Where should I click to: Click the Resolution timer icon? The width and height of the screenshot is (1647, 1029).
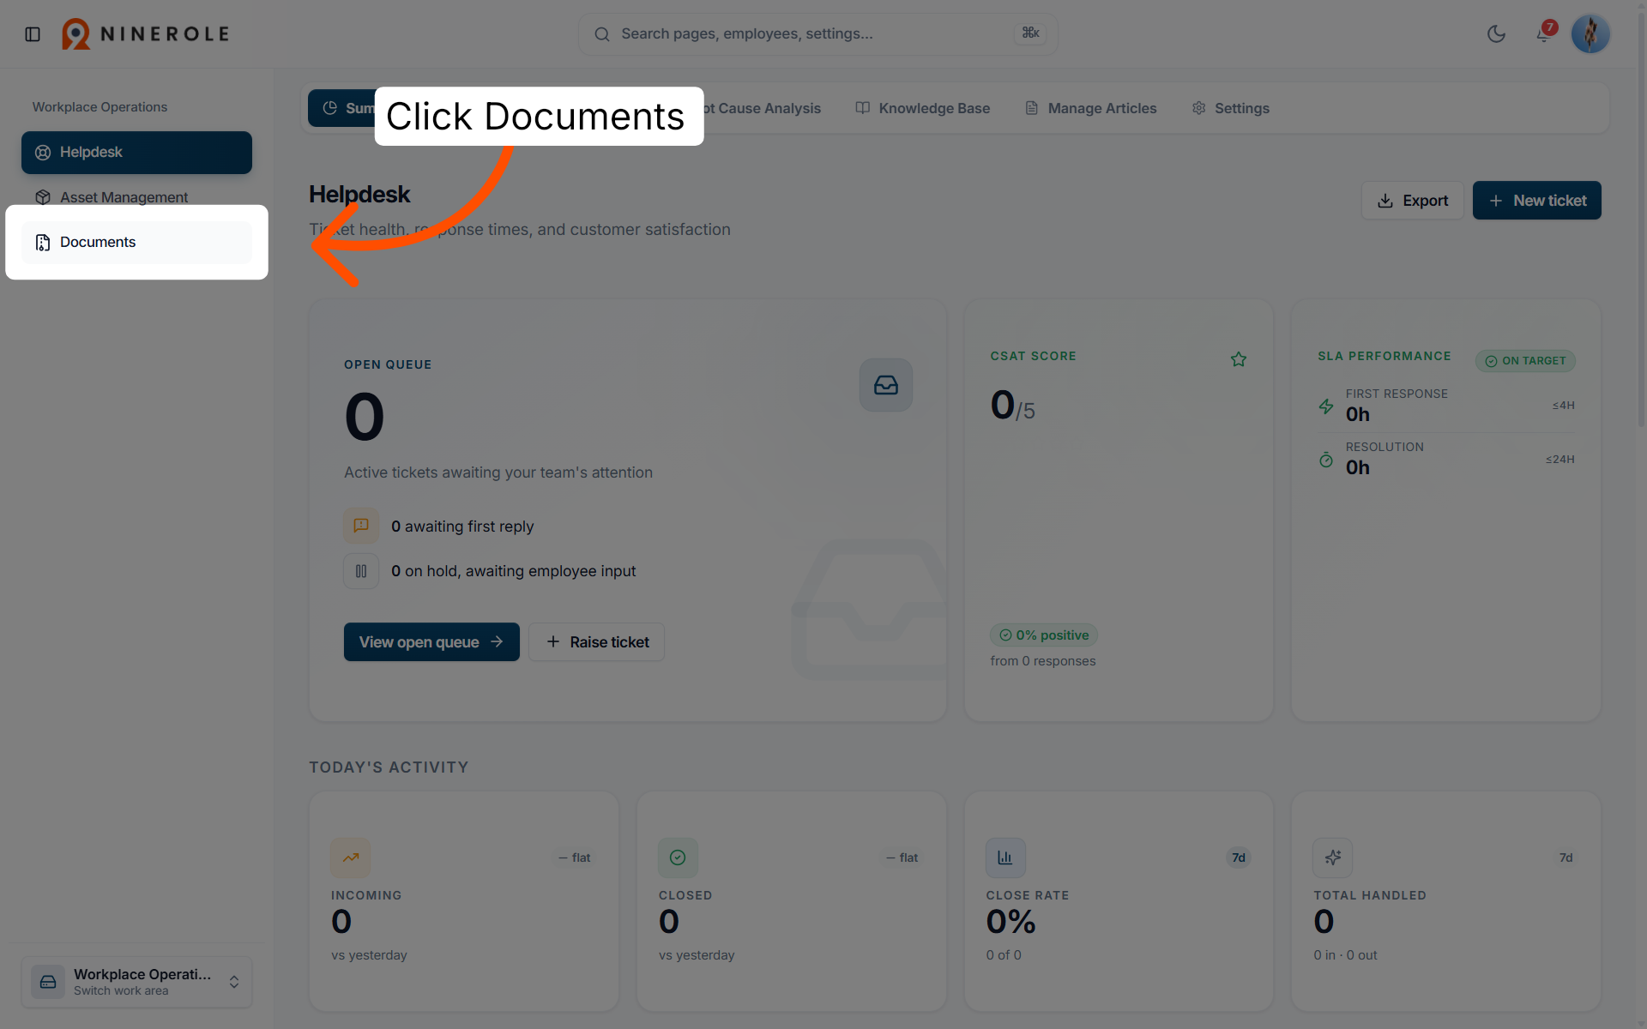(x=1326, y=460)
